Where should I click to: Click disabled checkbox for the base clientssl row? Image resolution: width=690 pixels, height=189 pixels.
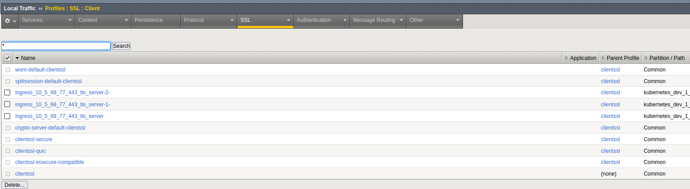point(8,174)
